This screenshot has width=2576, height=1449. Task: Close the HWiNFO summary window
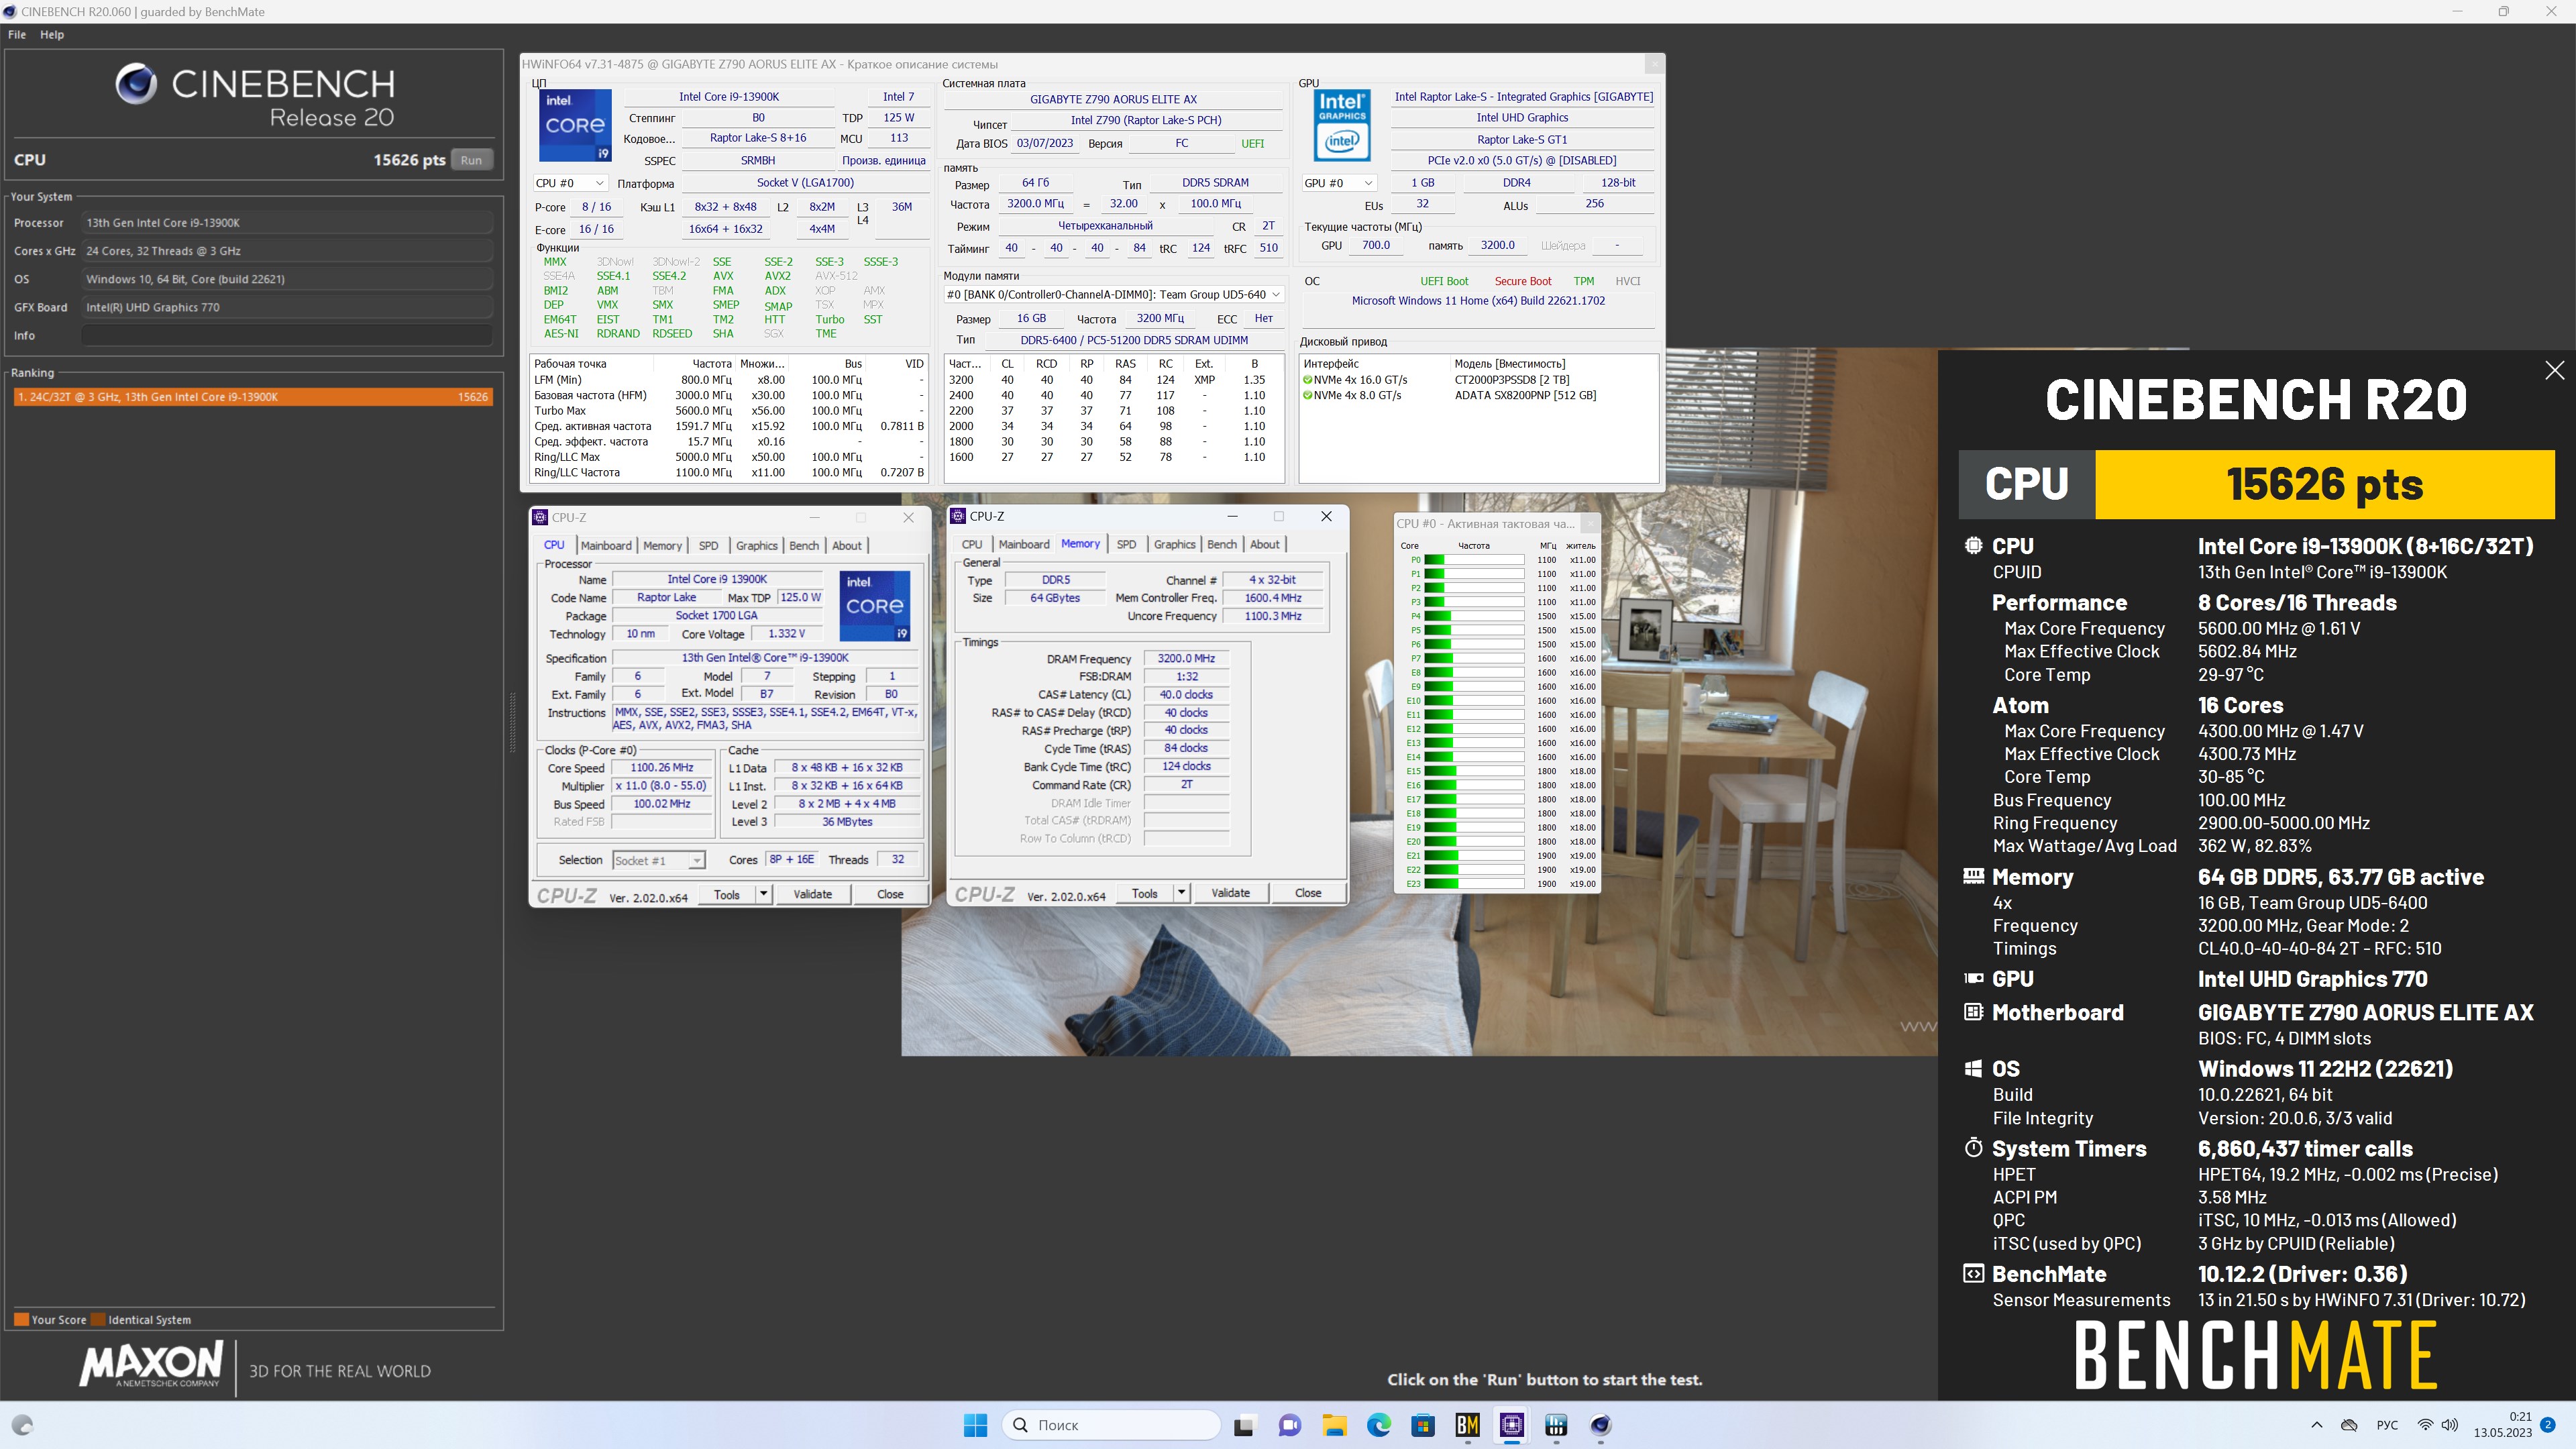pos(1654,64)
